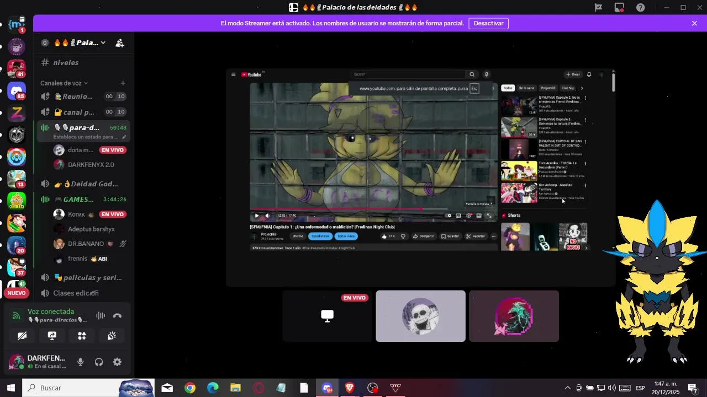This screenshot has width=707, height=397.
Task: Edit voice status with the pencil icon
Action: [124, 137]
